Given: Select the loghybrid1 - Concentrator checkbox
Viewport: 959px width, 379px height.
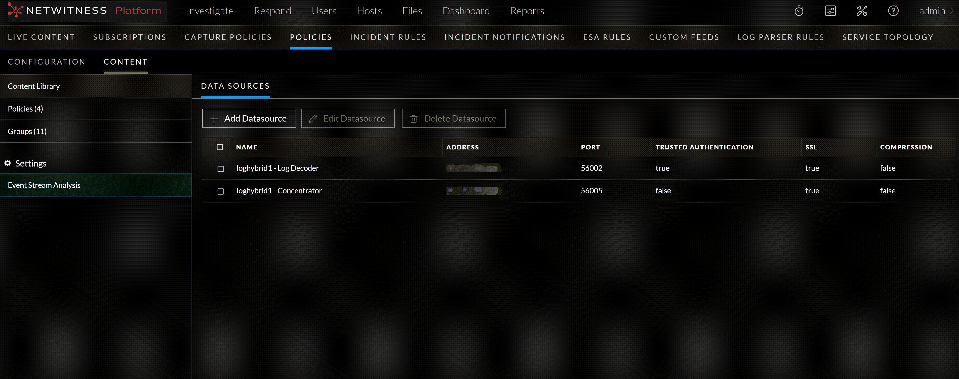Looking at the screenshot, I should coord(220,191).
